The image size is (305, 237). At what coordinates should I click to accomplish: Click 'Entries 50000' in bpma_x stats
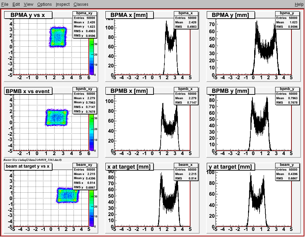click(x=186, y=18)
